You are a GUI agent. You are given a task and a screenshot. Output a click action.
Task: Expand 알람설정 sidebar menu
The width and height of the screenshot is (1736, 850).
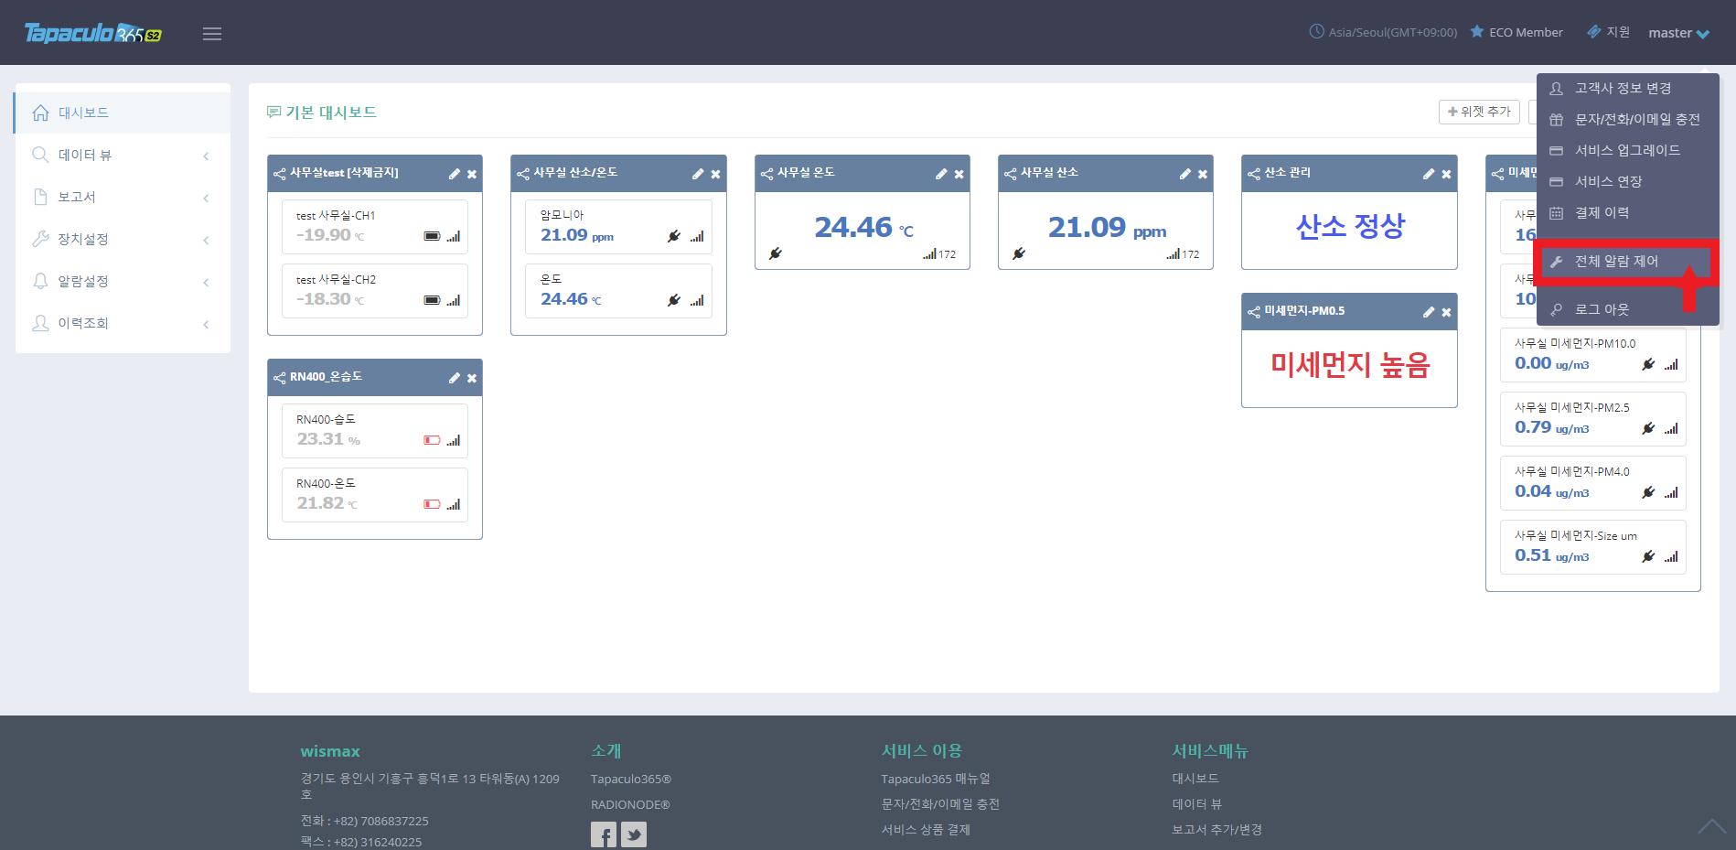(123, 282)
